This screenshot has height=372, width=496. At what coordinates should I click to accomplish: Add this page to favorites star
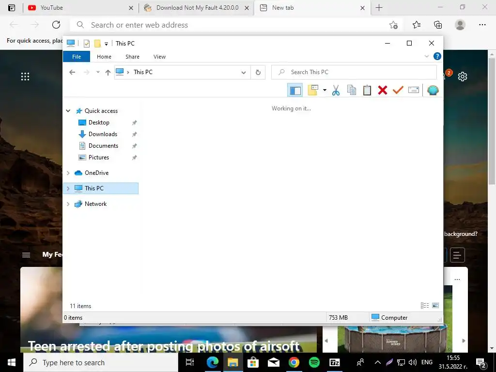393,25
